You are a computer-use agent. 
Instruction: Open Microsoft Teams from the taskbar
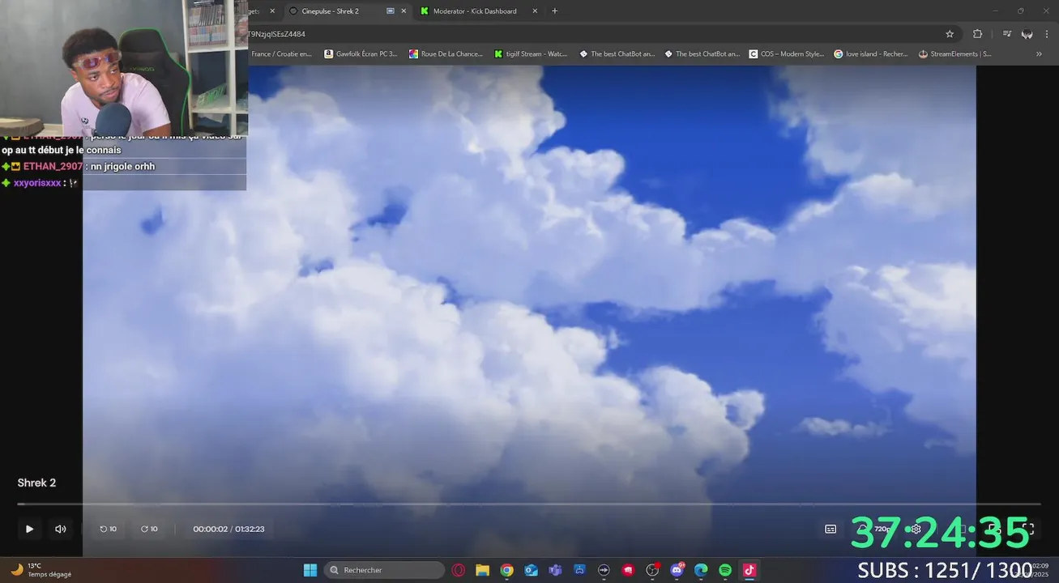coord(555,570)
